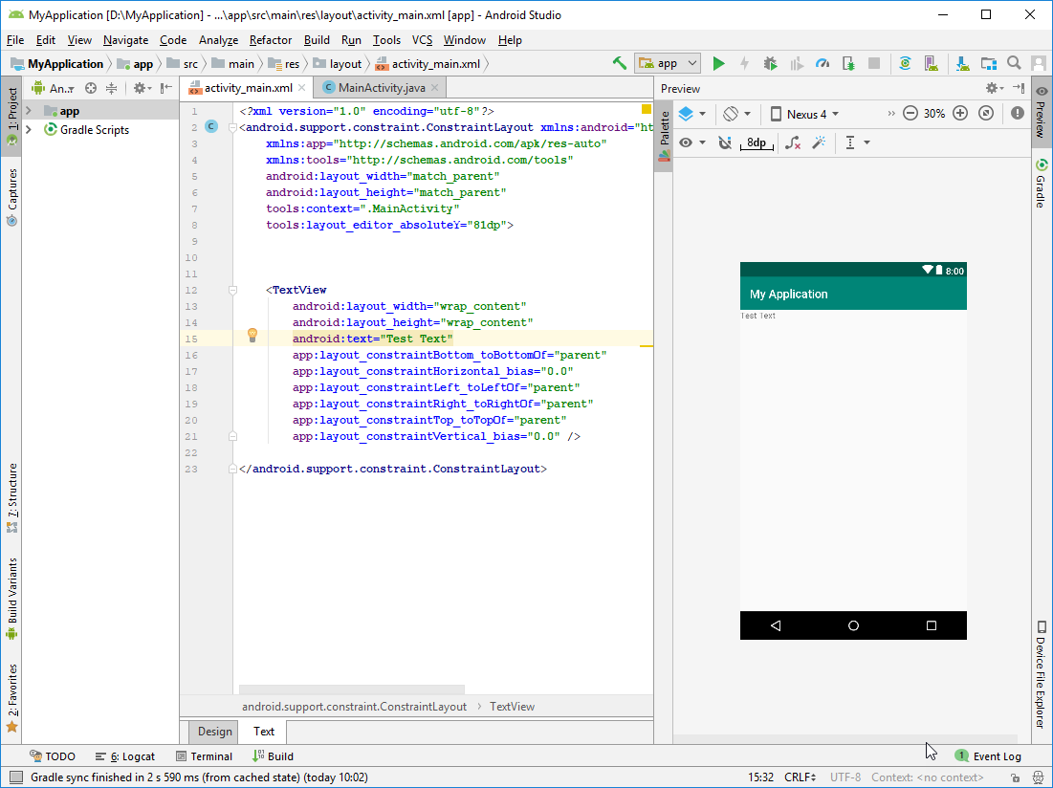
Task: Collapse the TextView fold marker on line 12
Action: pos(232,290)
